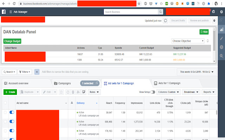Click the Pocket extension icon

click(x=151, y=4)
